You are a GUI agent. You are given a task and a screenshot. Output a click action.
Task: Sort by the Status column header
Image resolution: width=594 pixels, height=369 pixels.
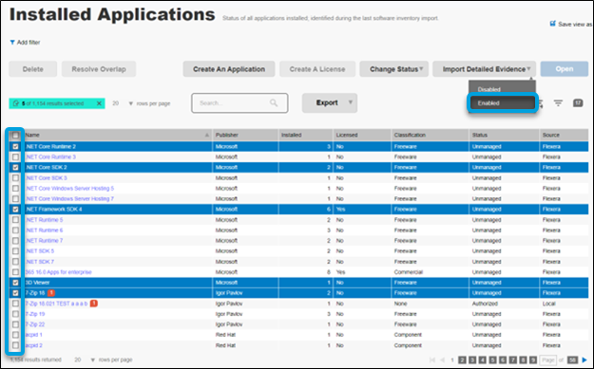480,135
